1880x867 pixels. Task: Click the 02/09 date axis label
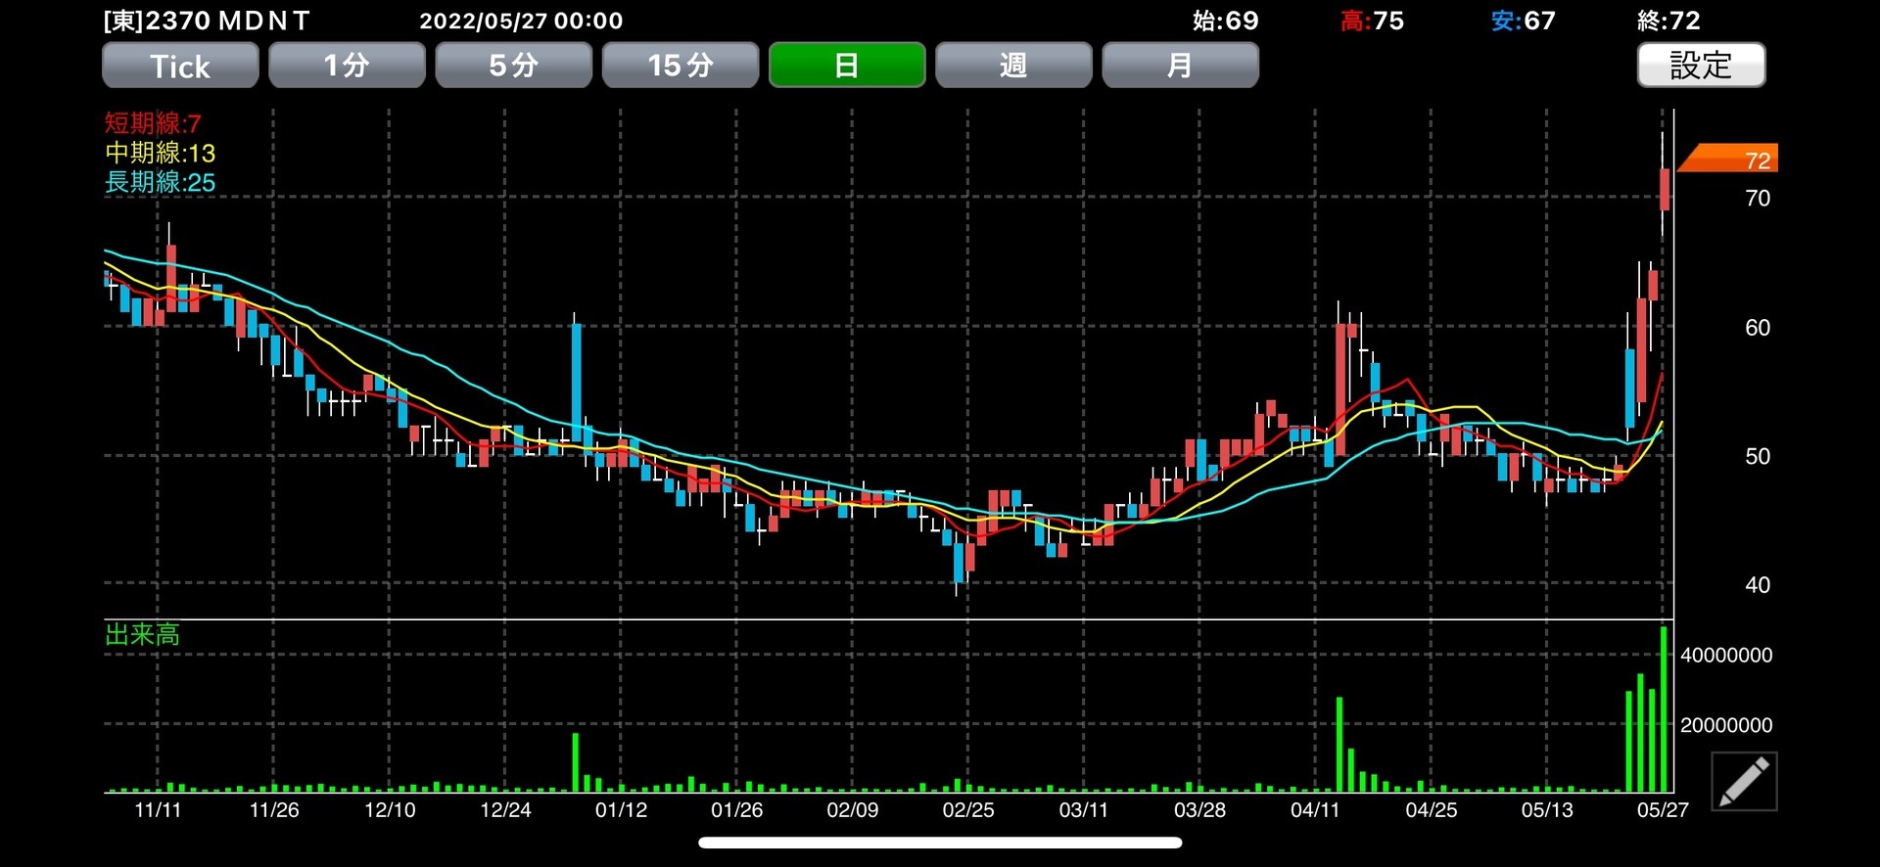pos(852,810)
